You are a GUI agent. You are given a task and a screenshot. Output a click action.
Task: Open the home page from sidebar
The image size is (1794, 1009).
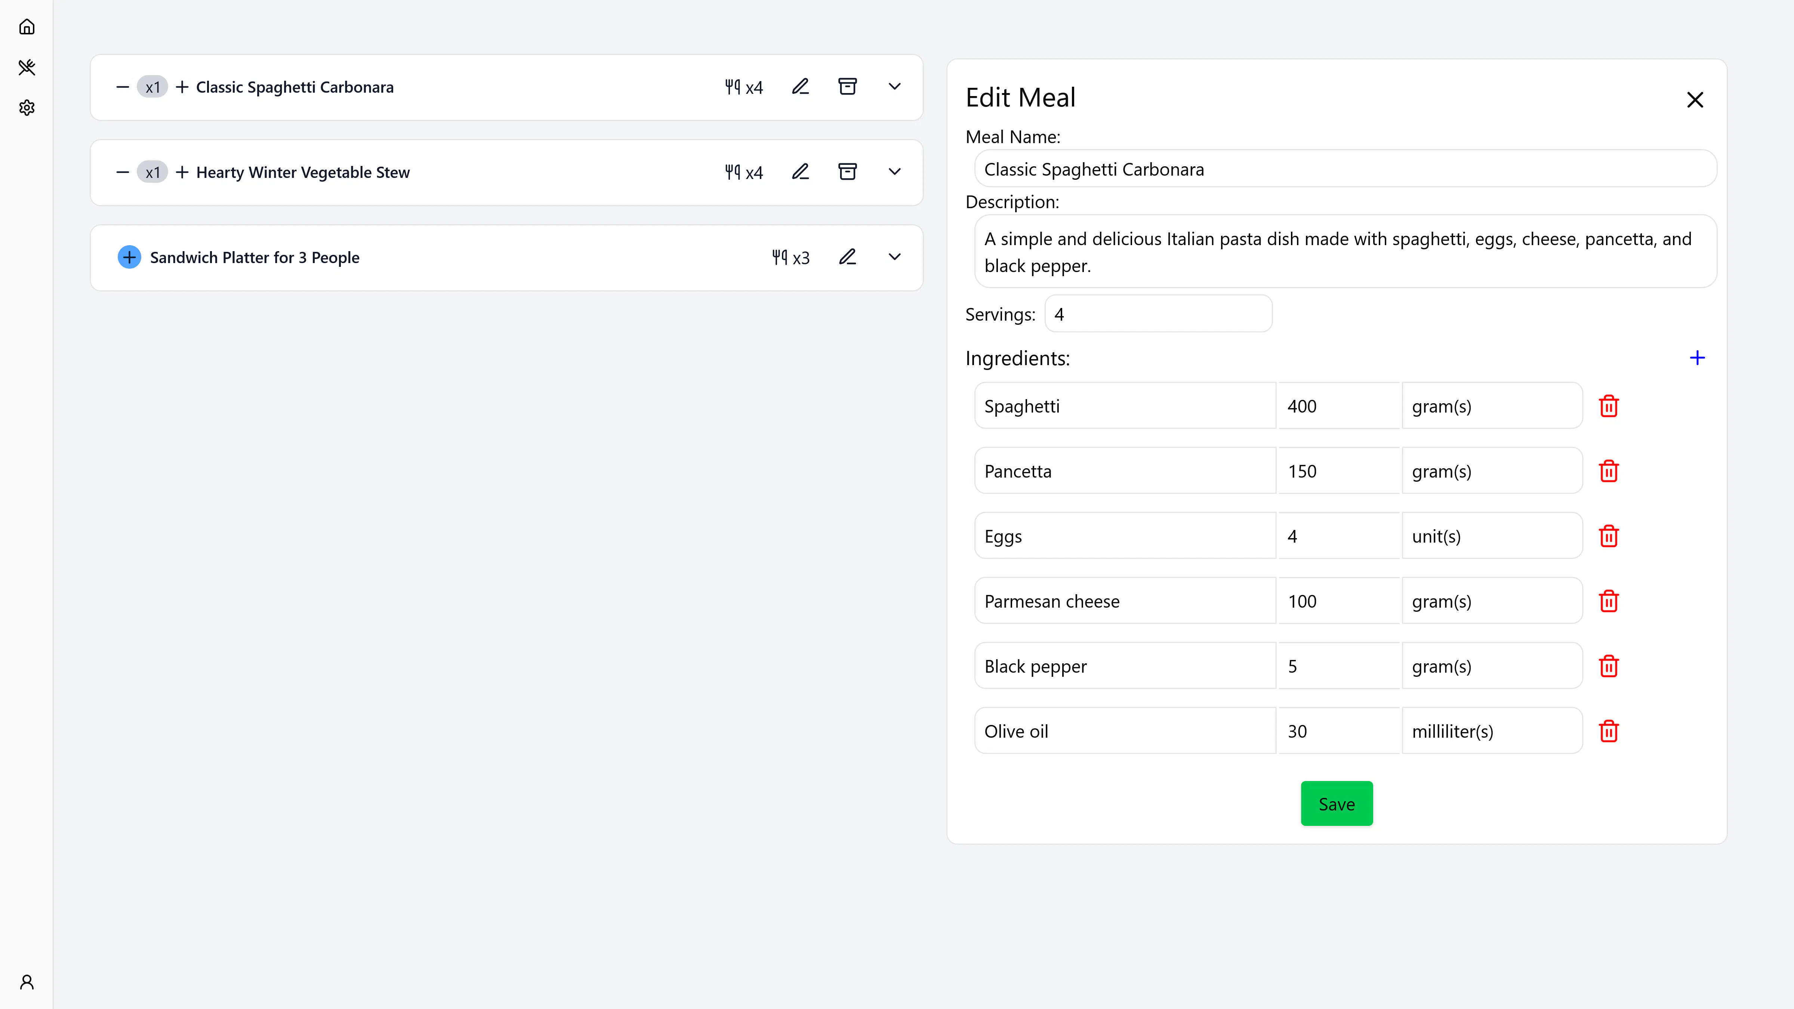click(27, 27)
